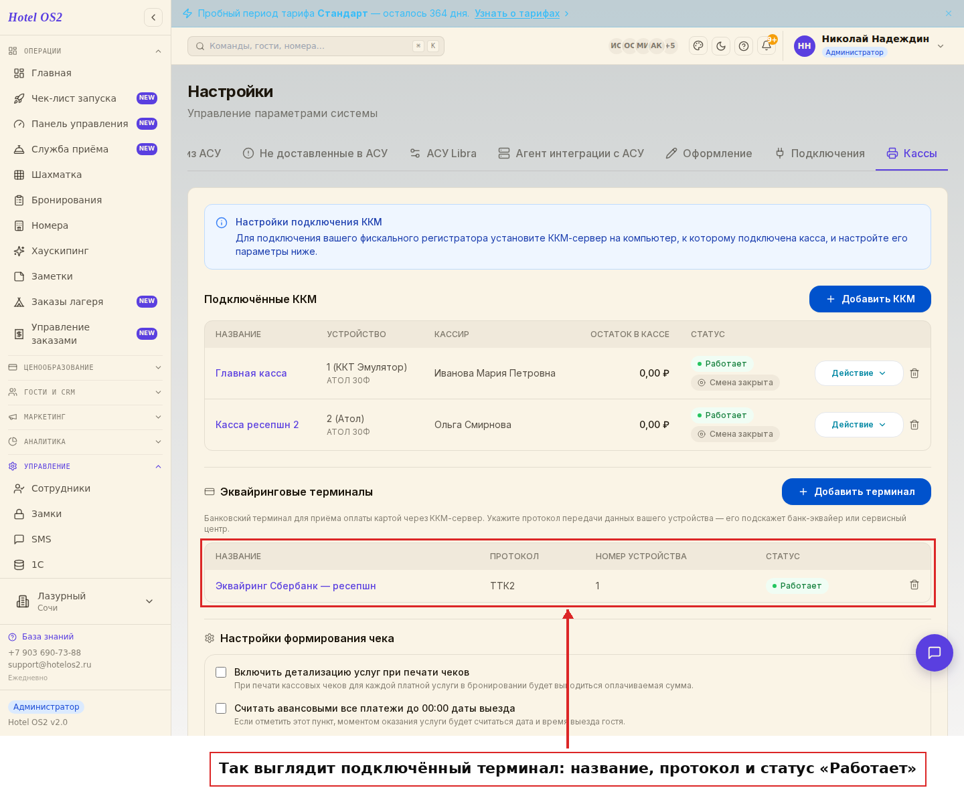Viewport: 964px width, 802px height.
Task: Go to Бронирования
Action: coord(86,200)
